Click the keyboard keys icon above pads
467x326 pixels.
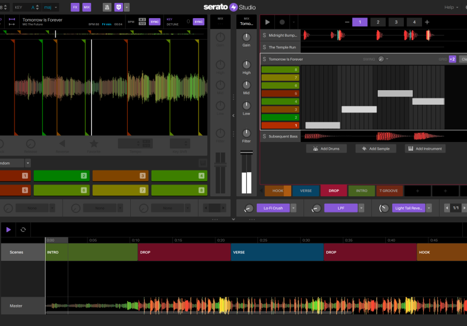pos(203,163)
